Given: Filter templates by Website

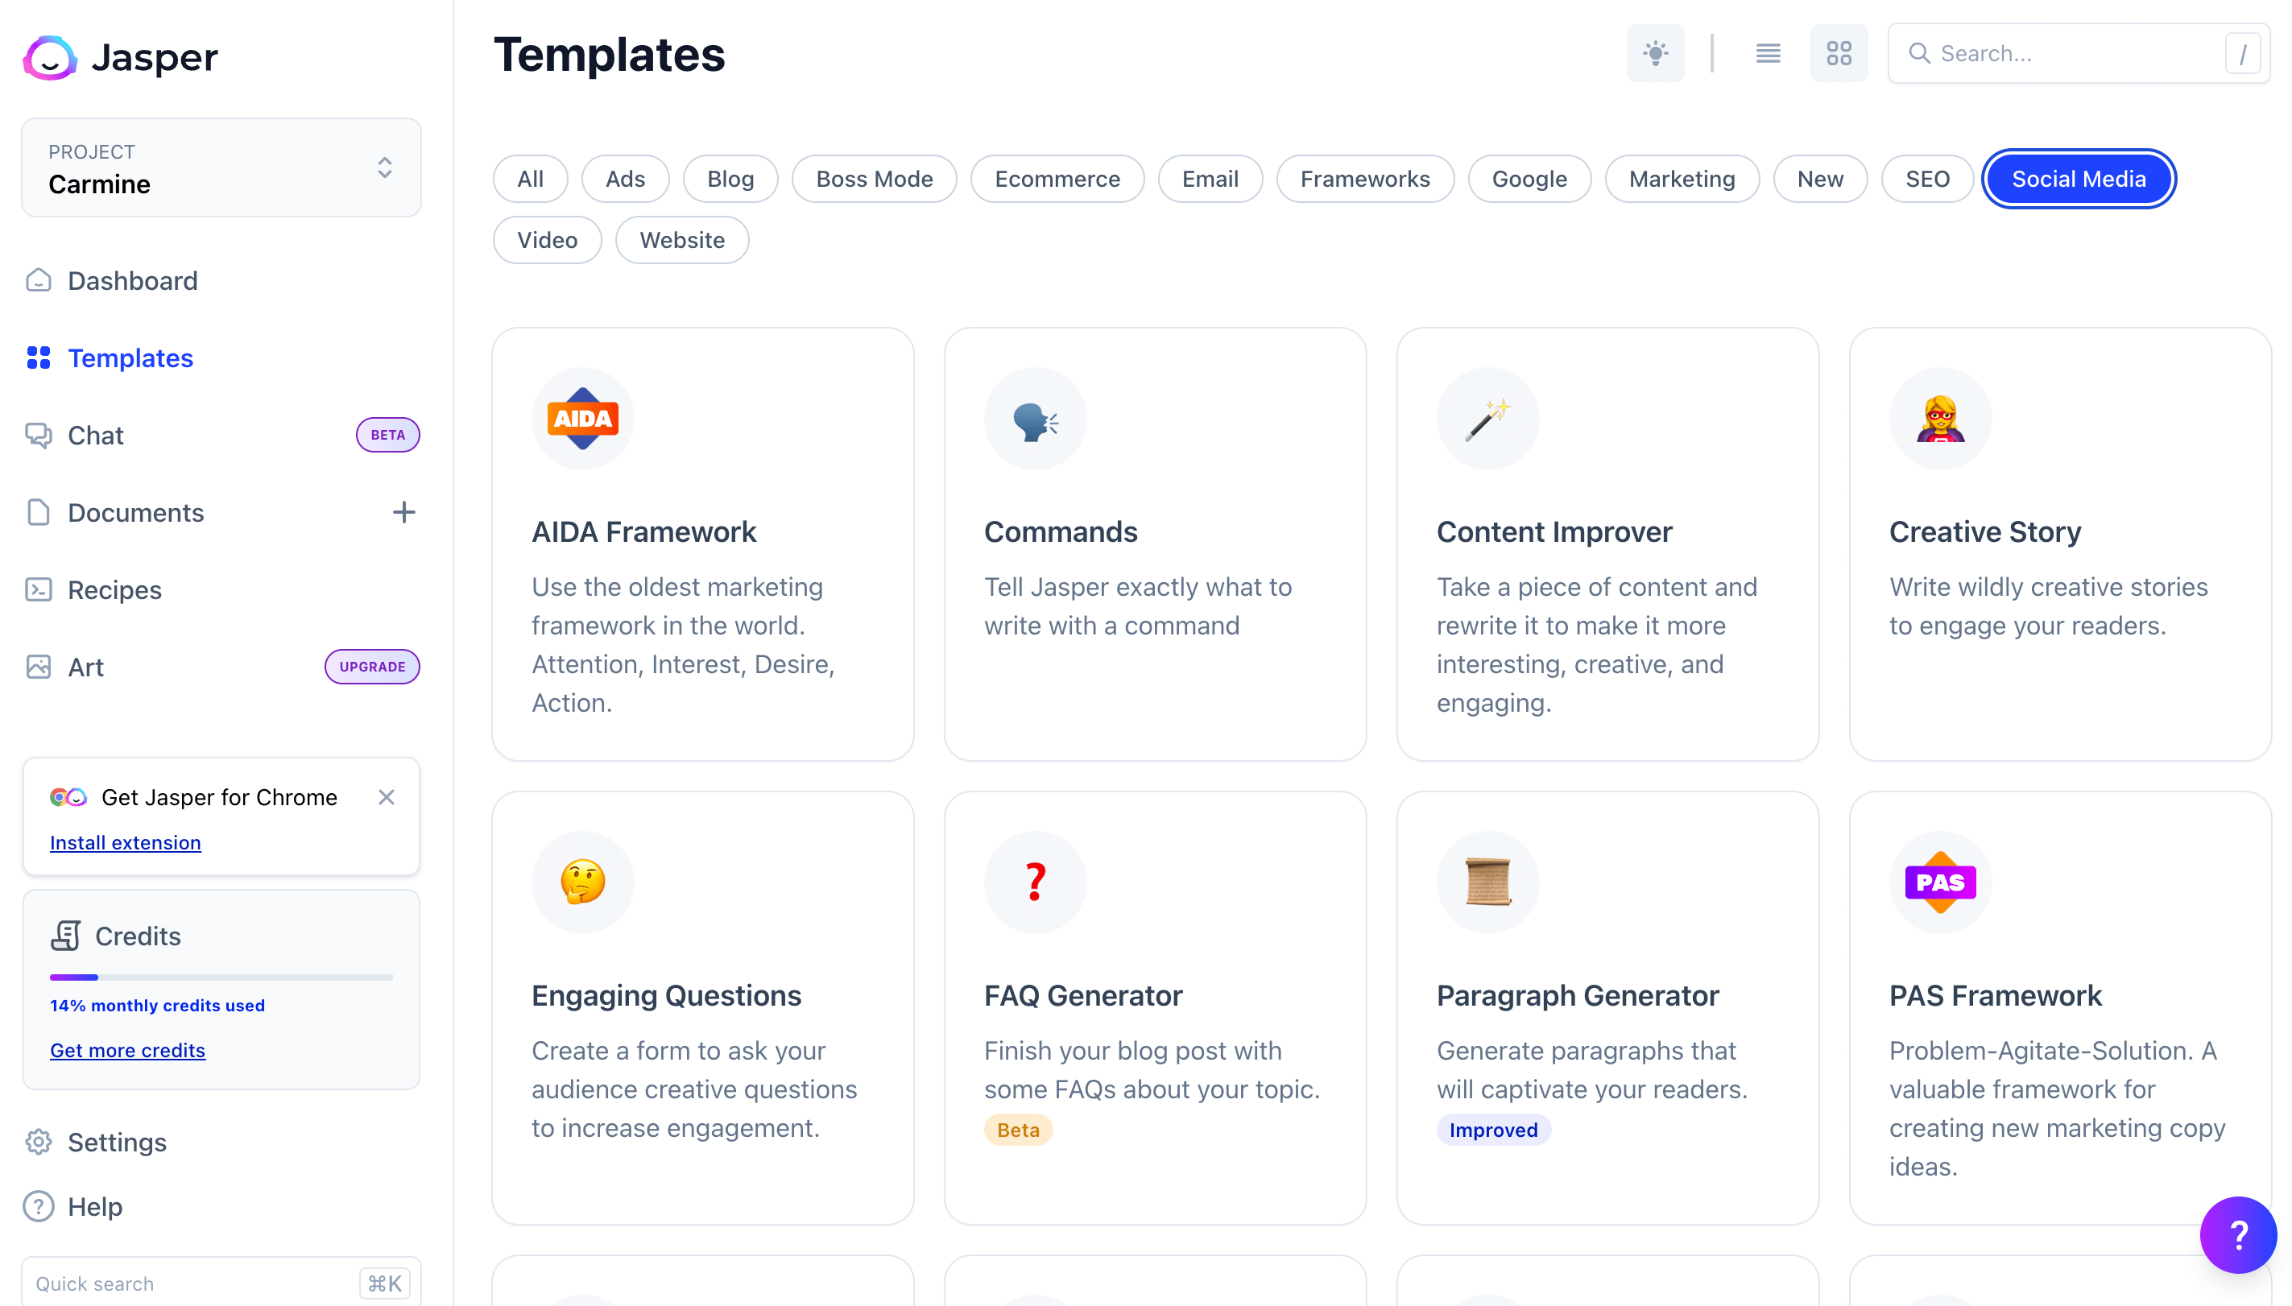Looking at the screenshot, I should [682, 239].
